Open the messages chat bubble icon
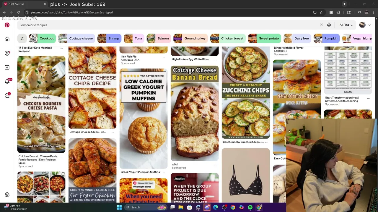 7,96
